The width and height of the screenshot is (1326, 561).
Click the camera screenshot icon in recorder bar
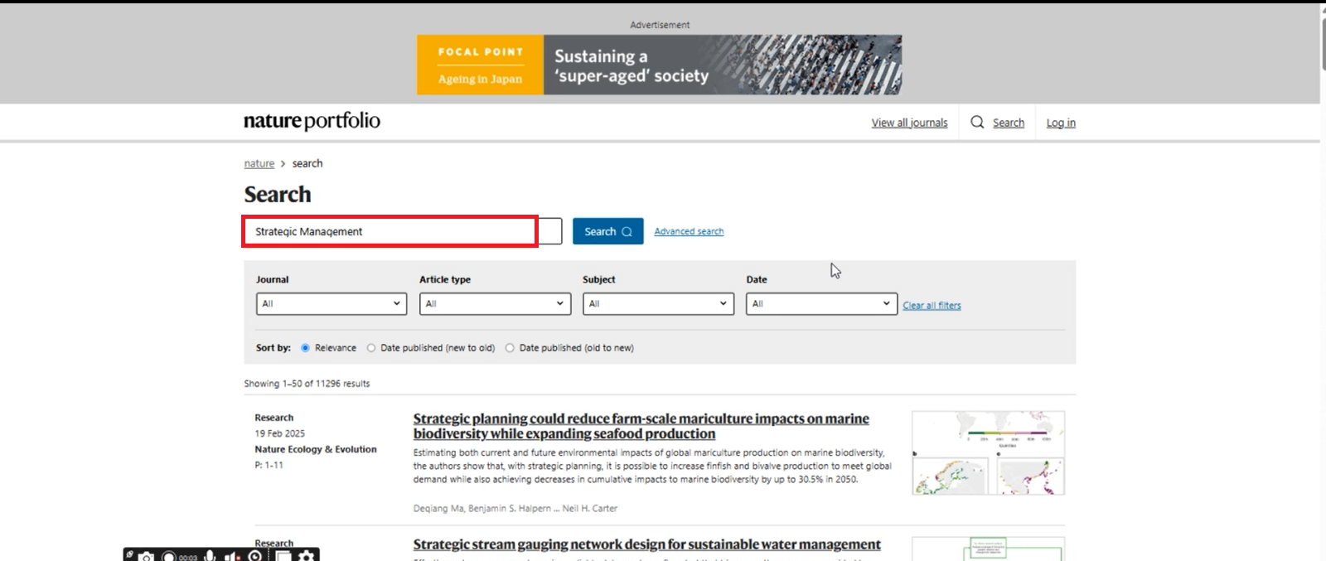(147, 556)
